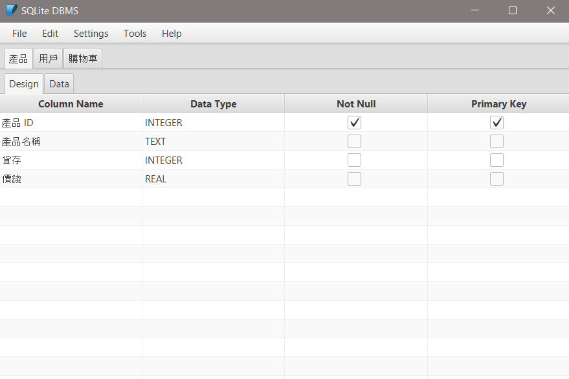Enable Primary Key for 產品名稱 row
Viewport: 569px width, 379px height.
(x=496, y=142)
